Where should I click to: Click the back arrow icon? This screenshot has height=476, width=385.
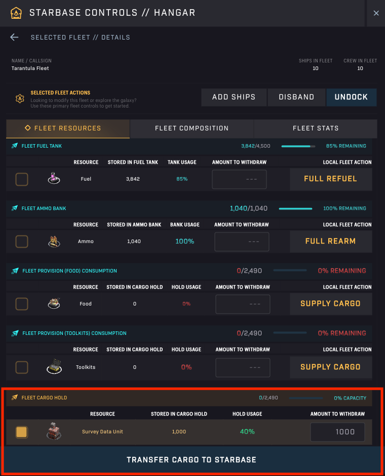coord(14,37)
